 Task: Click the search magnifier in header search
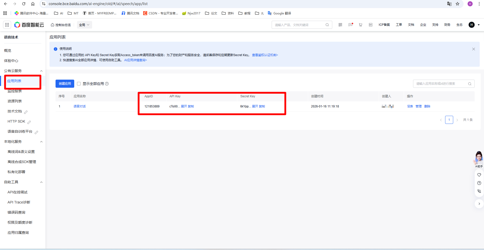point(327,25)
